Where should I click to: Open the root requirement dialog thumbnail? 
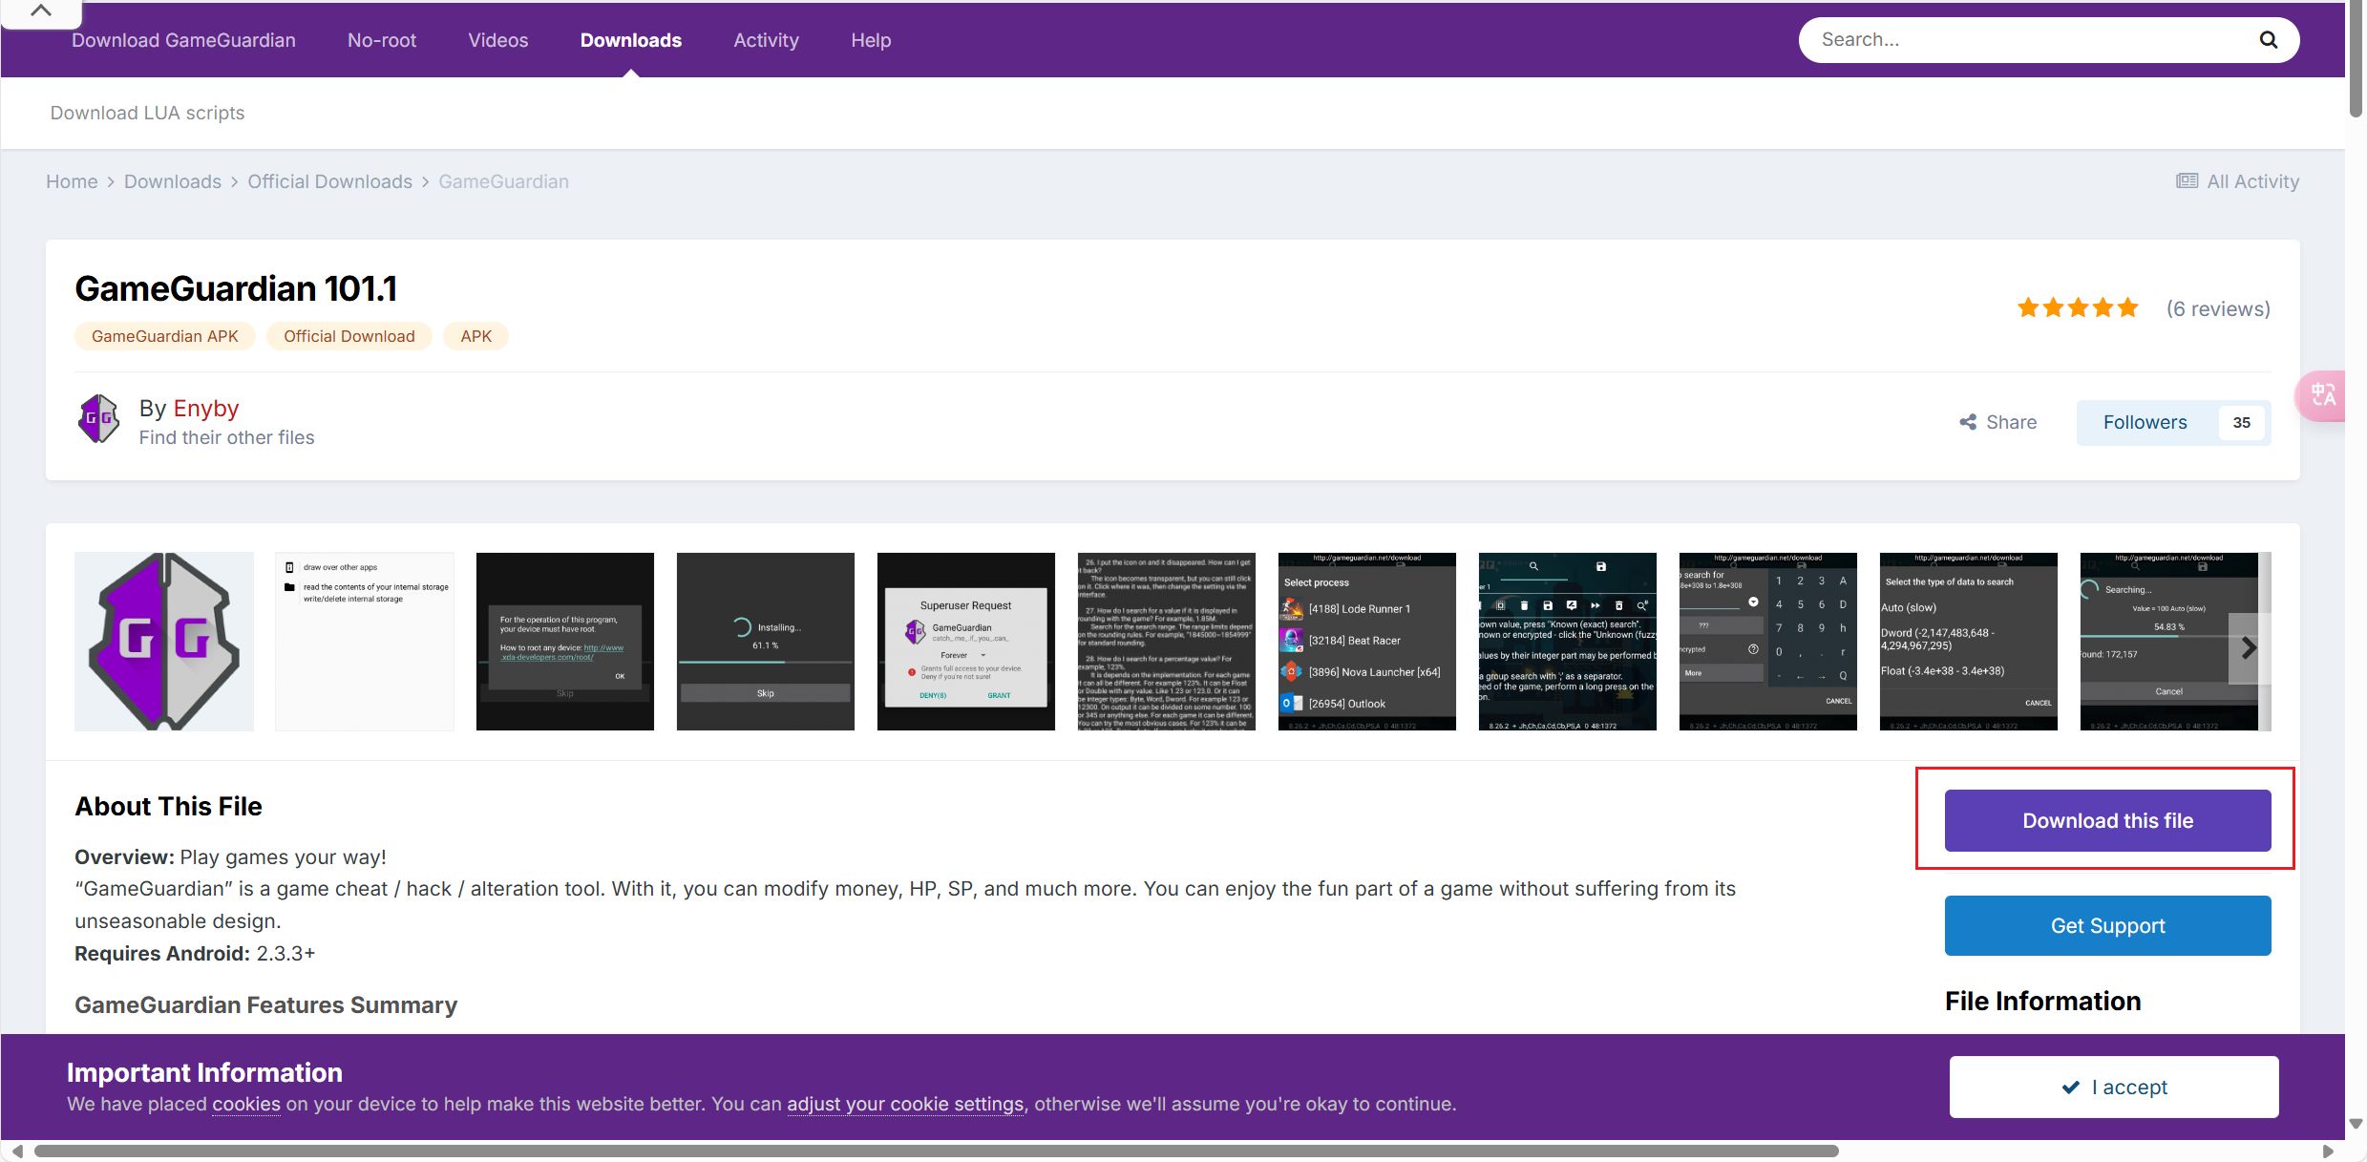565,642
